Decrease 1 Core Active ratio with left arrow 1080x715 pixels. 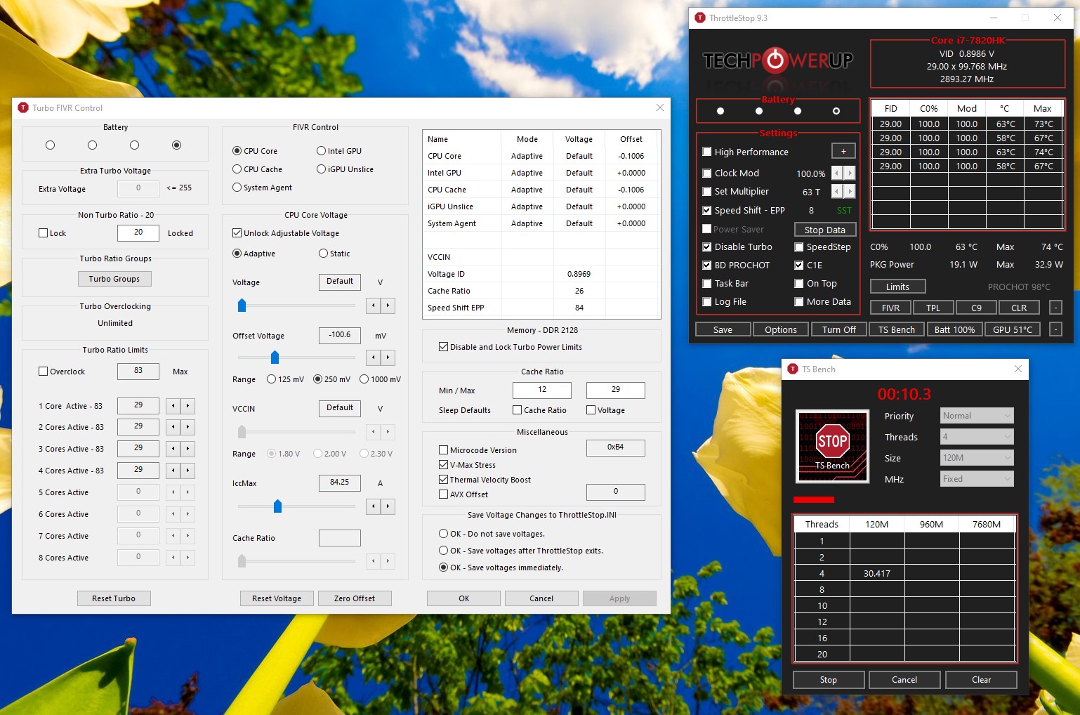tap(173, 406)
